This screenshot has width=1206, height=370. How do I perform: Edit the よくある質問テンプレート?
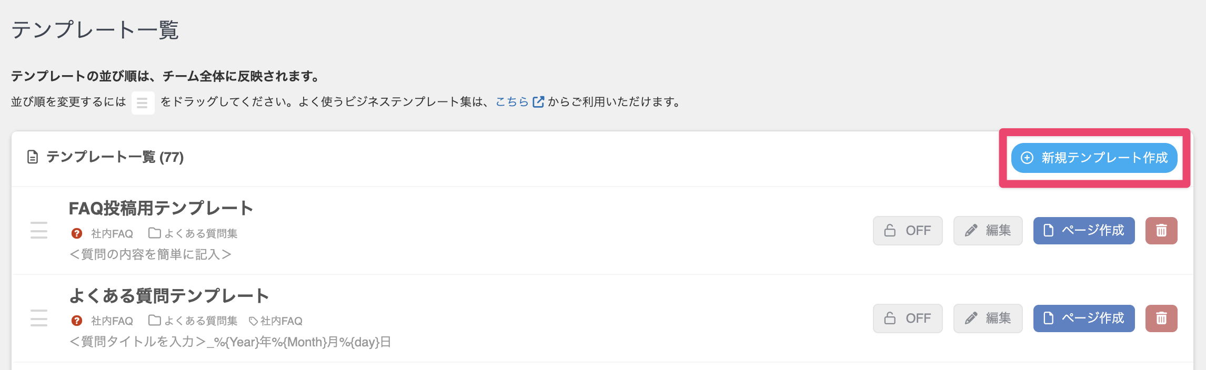pyautogui.click(x=988, y=318)
